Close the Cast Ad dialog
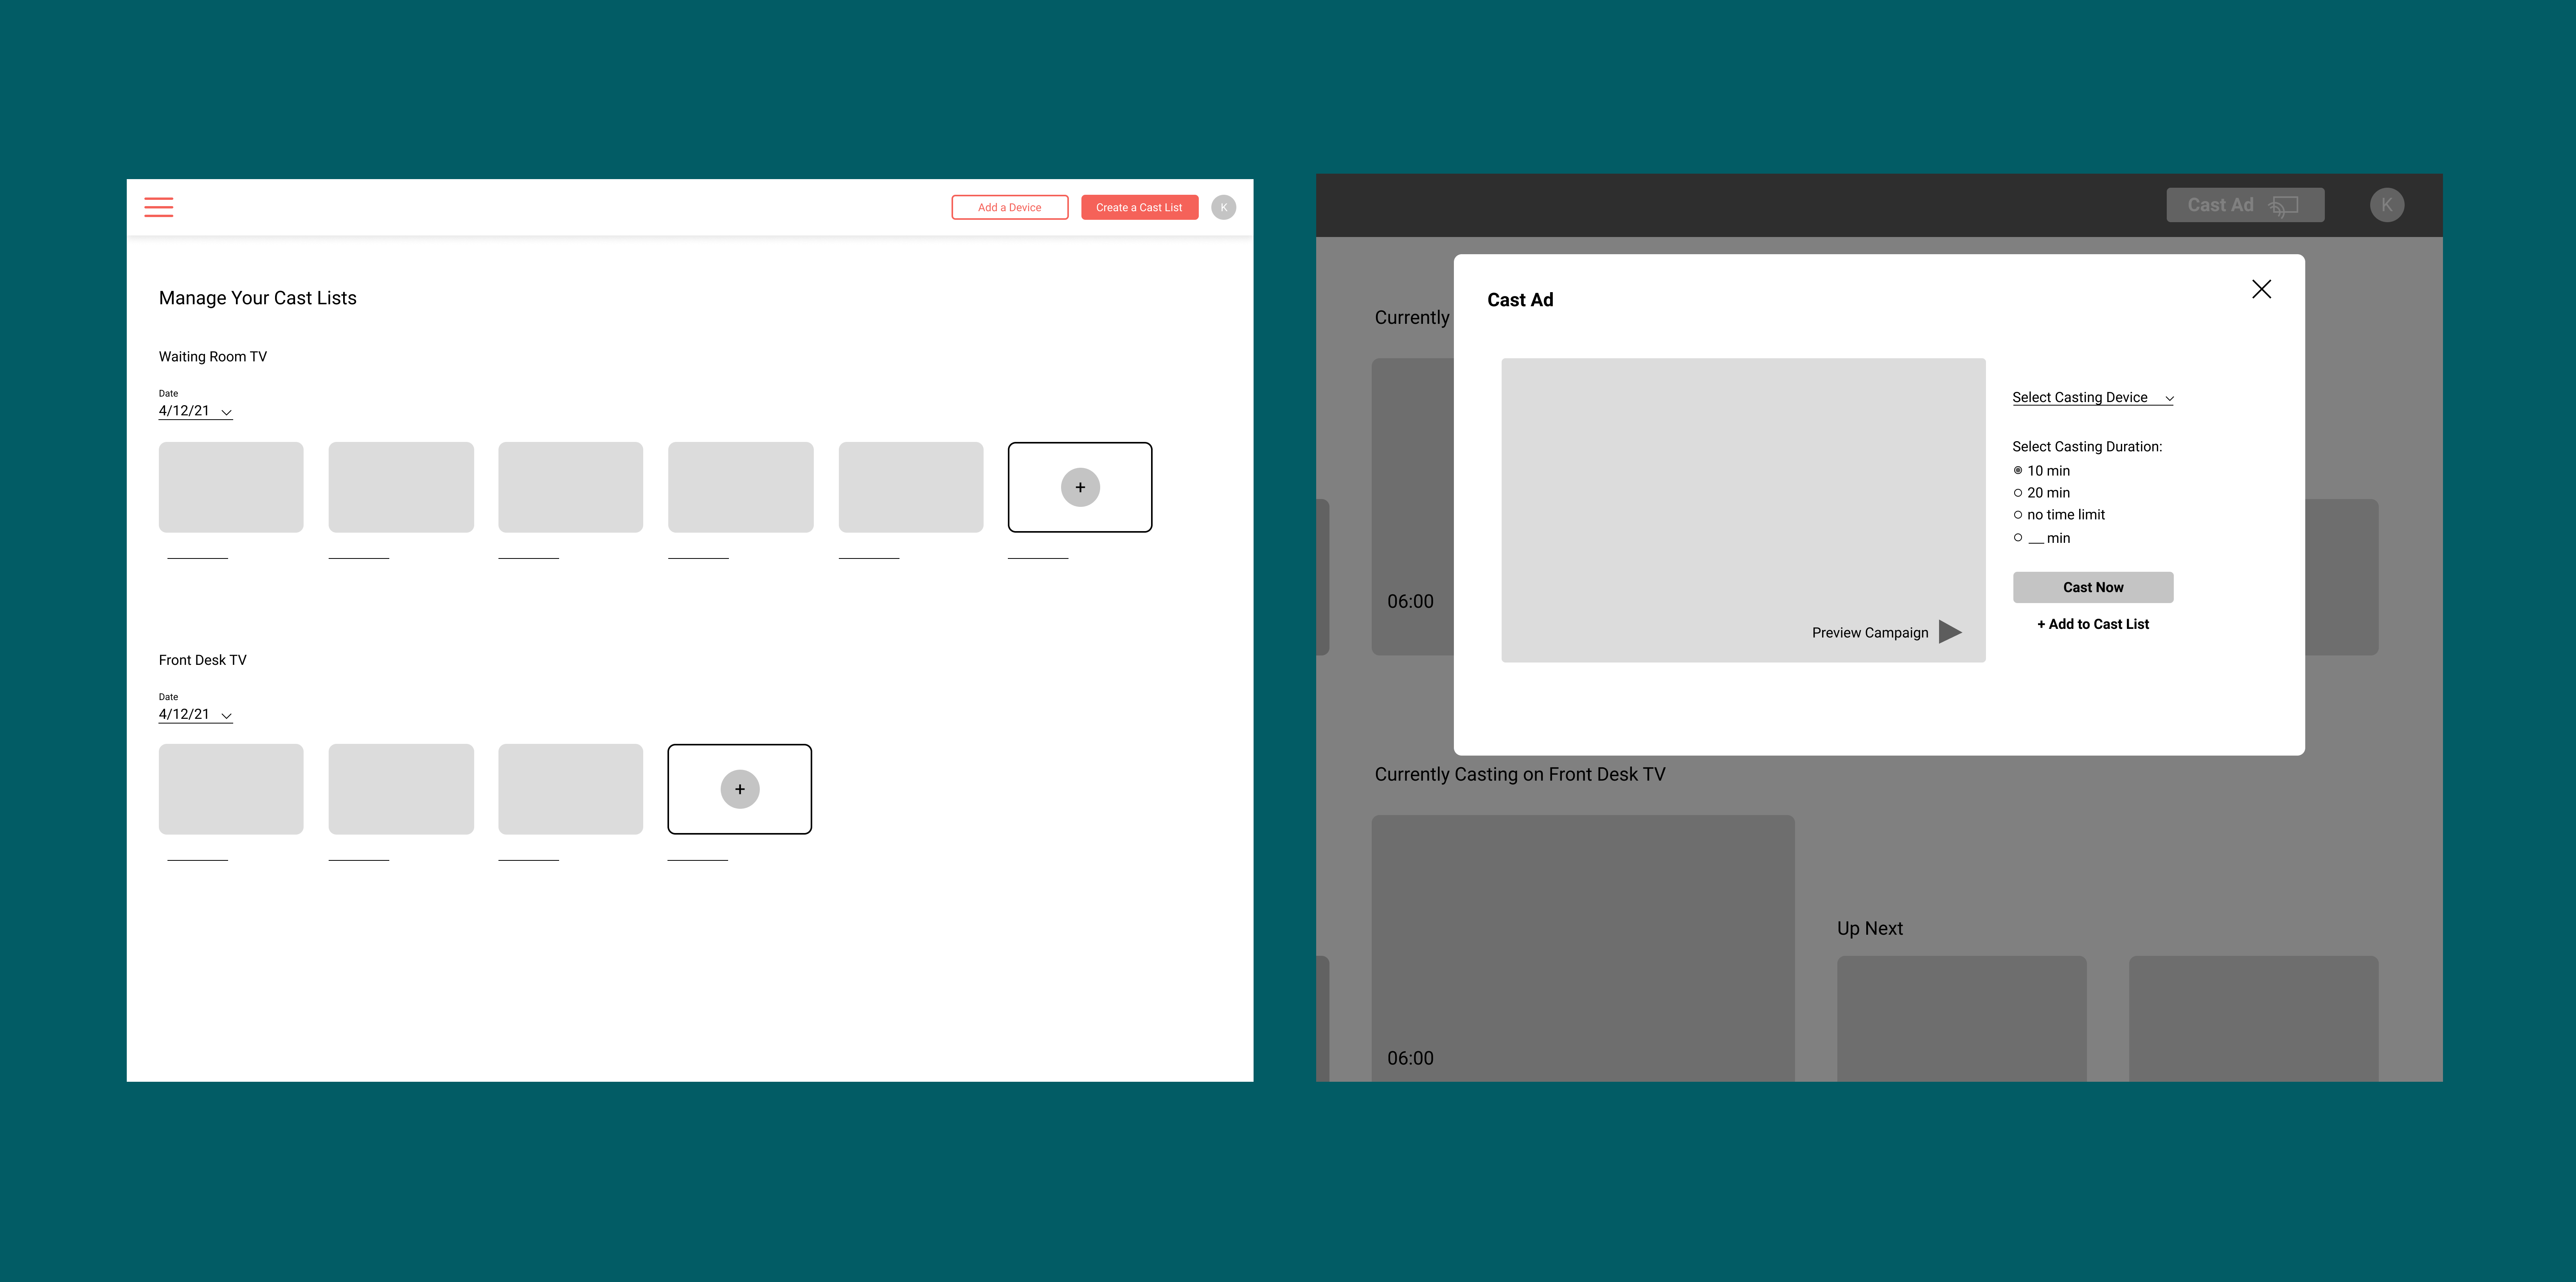The height and width of the screenshot is (1282, 2576). 2261,289
